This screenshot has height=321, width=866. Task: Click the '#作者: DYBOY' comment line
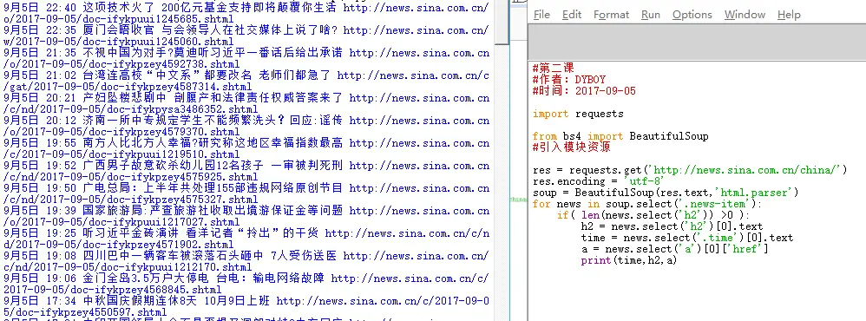tap(569, 80)
